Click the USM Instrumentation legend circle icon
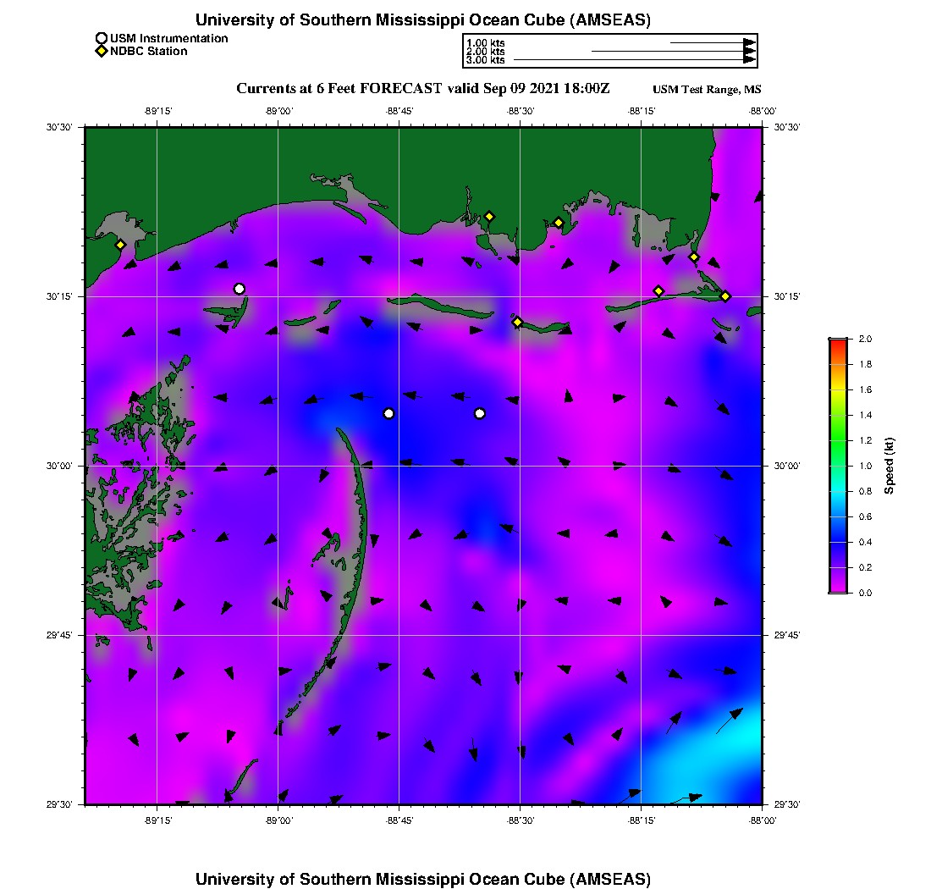The width and height of the screenshot is (931, 889). tap(102, 38)
